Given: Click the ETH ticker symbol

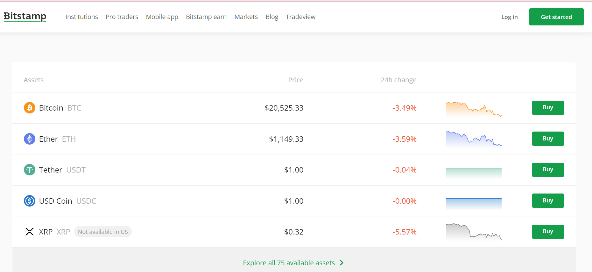Looking at the screenshot, I should [69, 139].
